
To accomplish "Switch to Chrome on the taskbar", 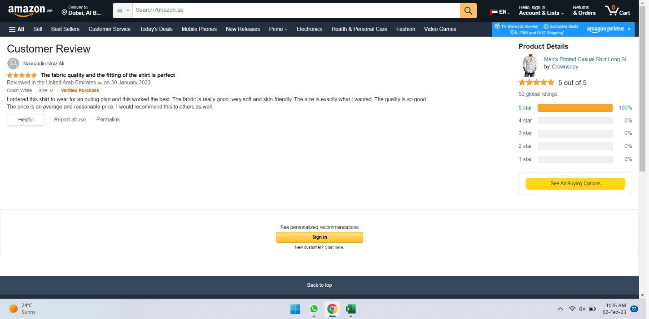I will pyautogui.click(x=332, y=309).
